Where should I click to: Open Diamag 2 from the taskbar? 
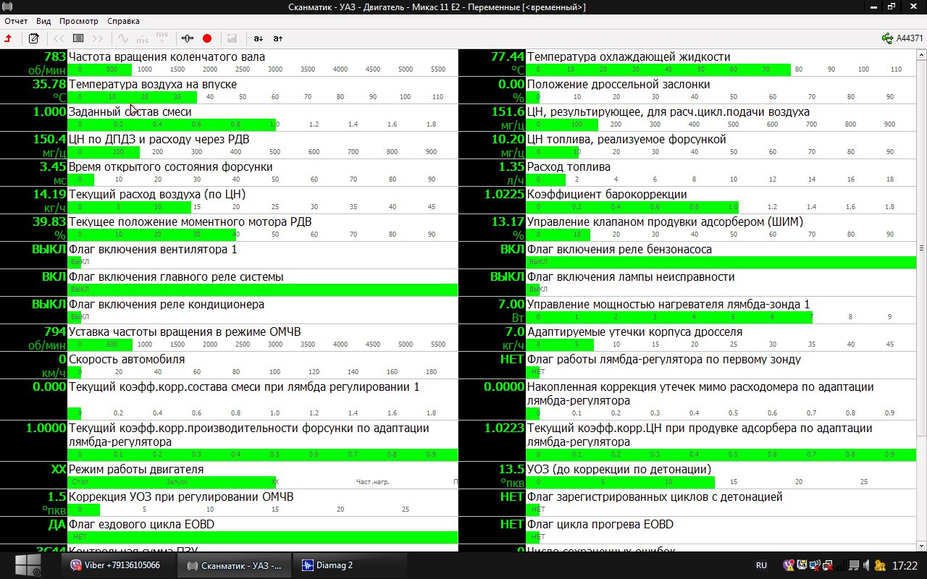coord(351,565)
